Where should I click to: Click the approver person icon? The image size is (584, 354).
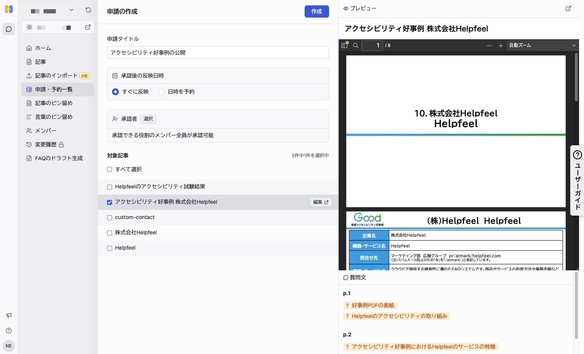click(115, 119)
